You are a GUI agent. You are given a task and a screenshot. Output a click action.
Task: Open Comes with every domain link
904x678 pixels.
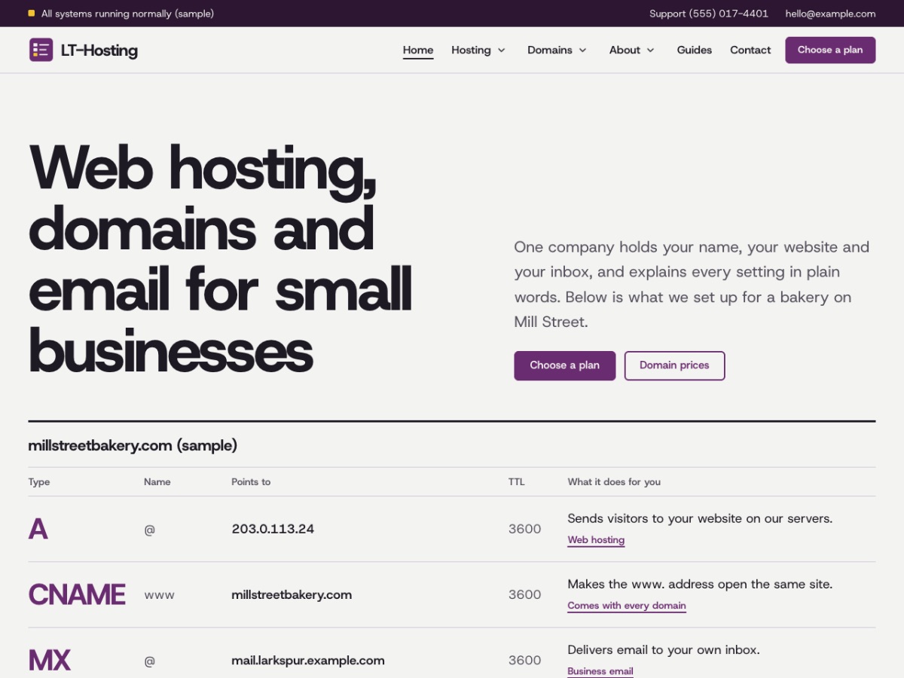click(627, 606)
